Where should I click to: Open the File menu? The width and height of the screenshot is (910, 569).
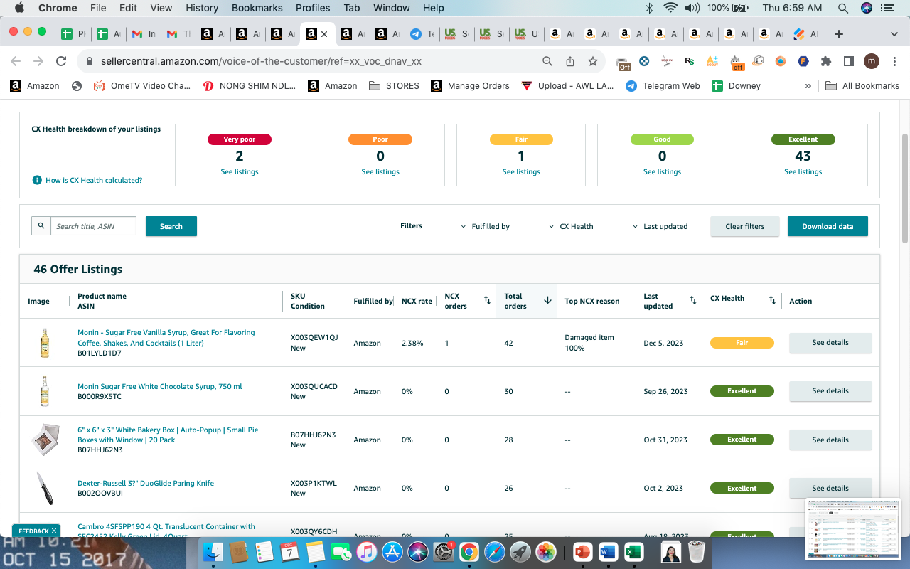coord(98,8)
